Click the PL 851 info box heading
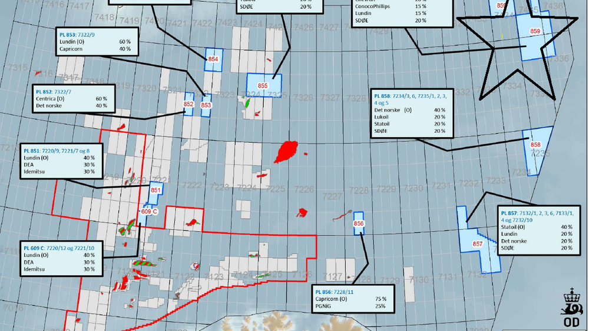The width and height of the screenshot is (589, 331). pyautogui.click(x=57, y=151)
